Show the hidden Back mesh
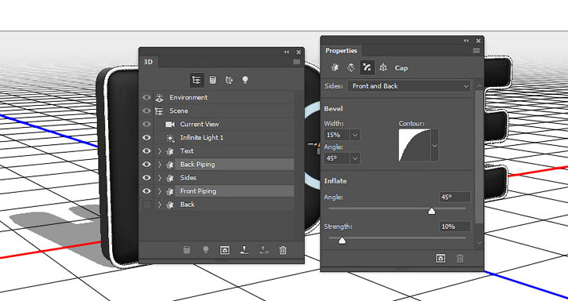Viewport: 568px width, 301px height. click(x=147, y=205)
